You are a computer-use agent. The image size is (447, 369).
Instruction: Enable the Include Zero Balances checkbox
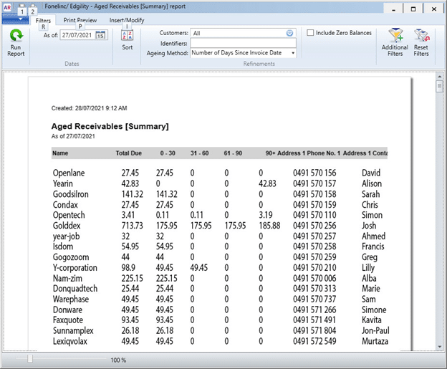pyautogui.click(x=310, y=33)
